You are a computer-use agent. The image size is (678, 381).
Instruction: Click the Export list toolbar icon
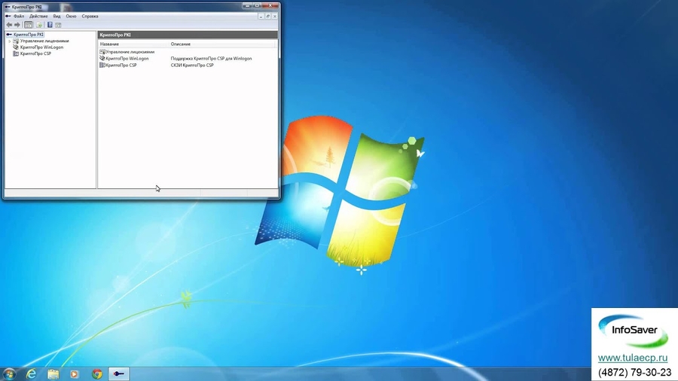pos(39,25)
